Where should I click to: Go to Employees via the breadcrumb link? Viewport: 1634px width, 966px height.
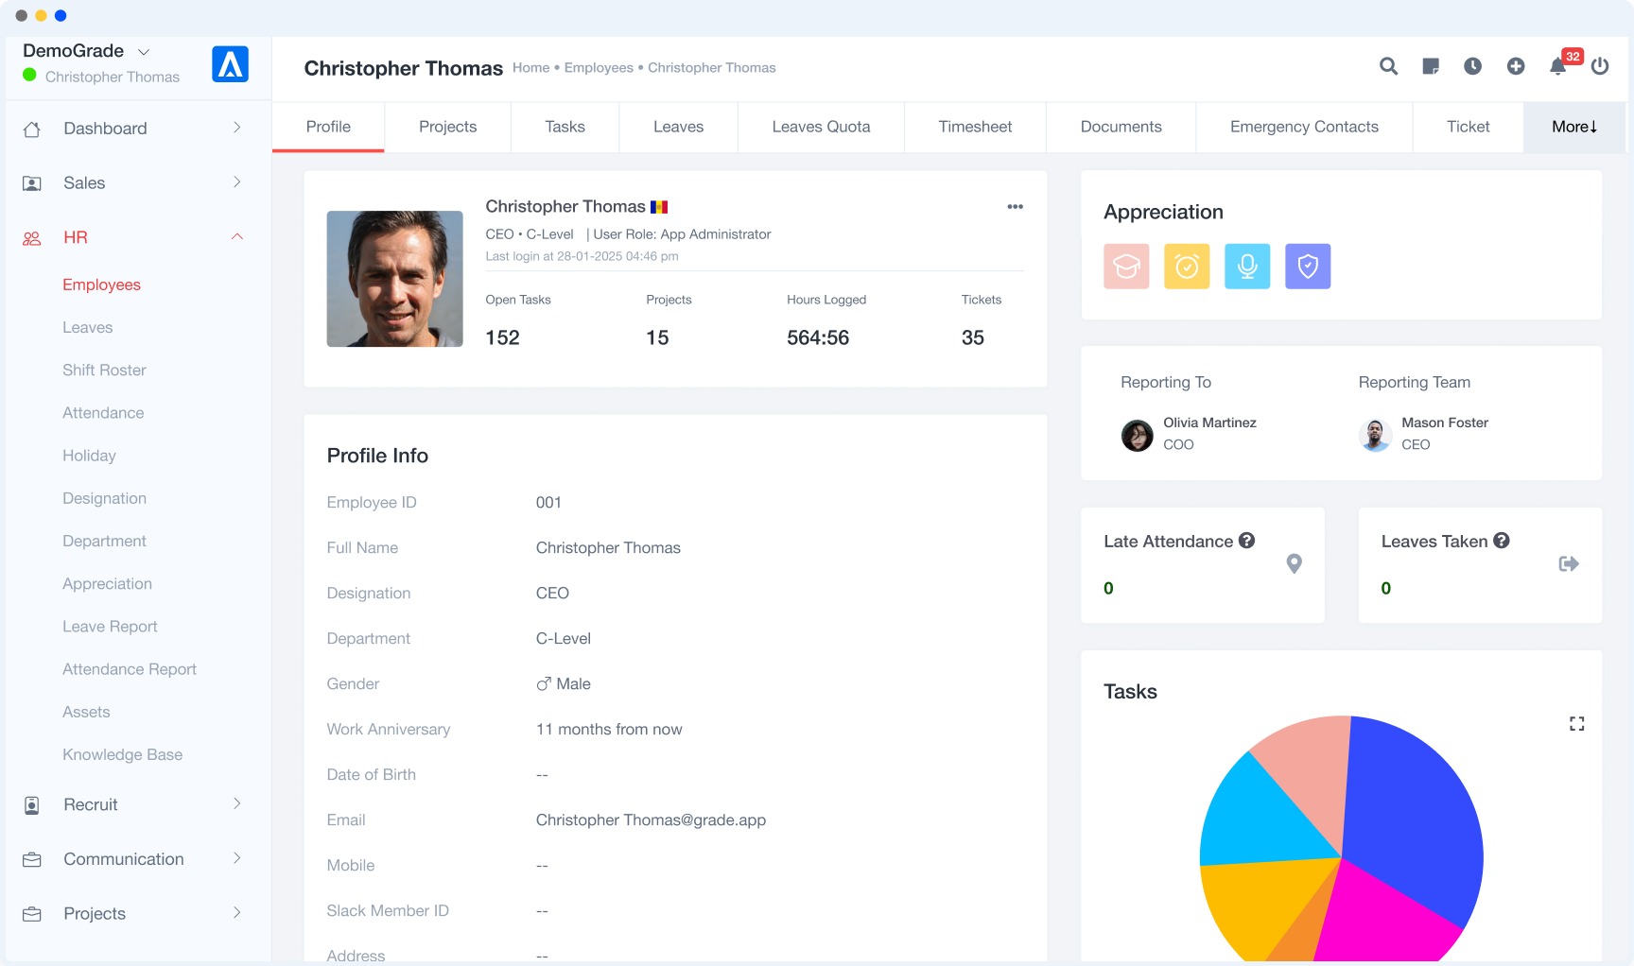(x=598, y=67)
